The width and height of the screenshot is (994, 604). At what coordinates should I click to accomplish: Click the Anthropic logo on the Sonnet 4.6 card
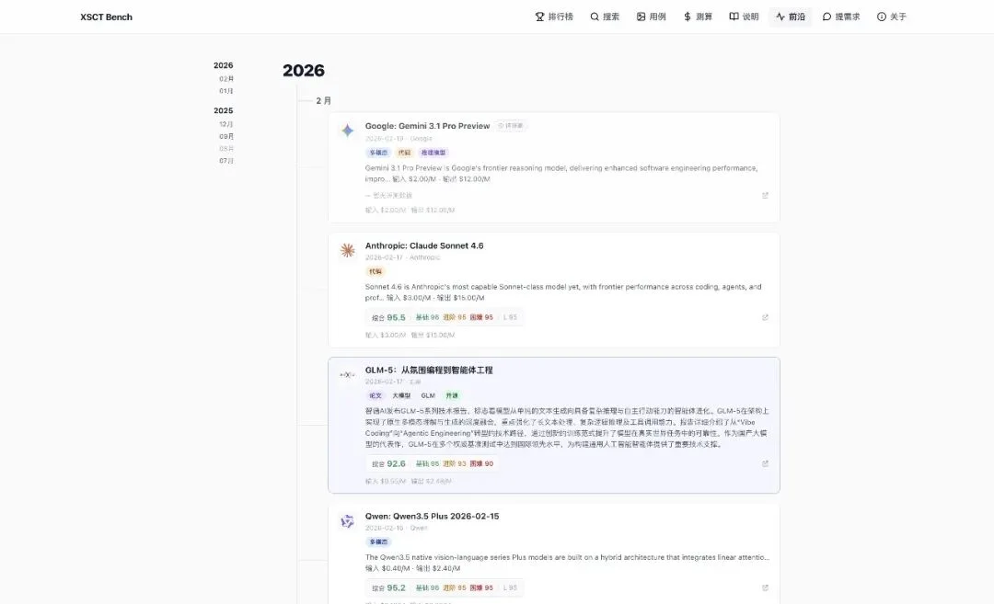347,250
